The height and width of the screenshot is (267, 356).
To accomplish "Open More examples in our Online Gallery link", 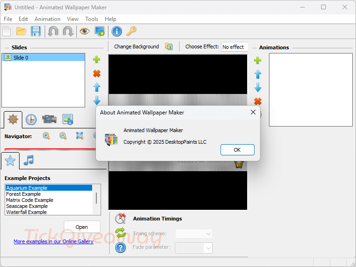I will tap(54, 241).
